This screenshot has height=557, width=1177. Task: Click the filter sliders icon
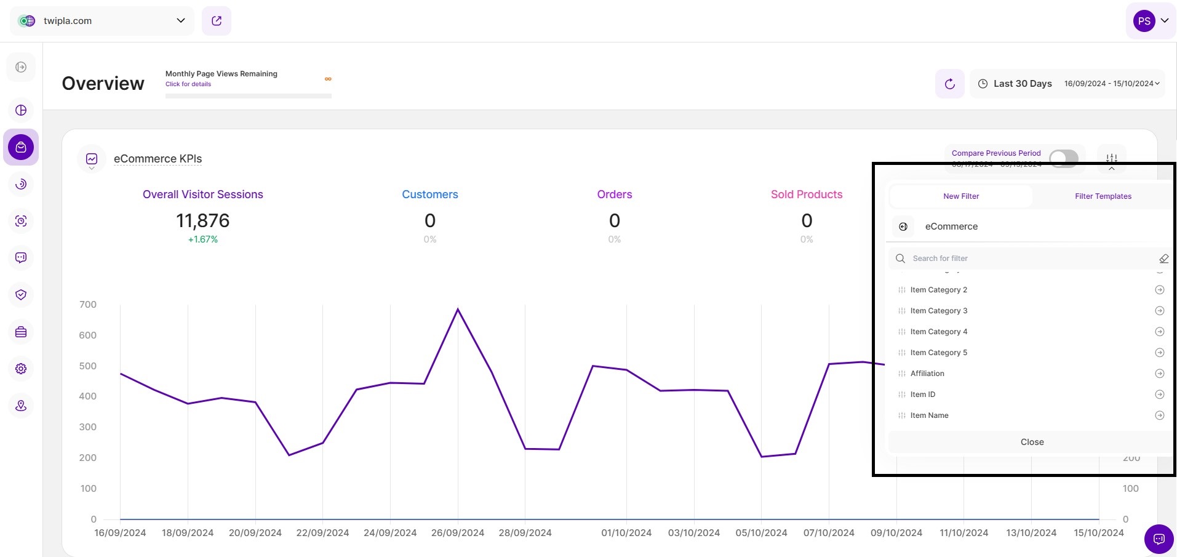click(x=1111, y=158)
